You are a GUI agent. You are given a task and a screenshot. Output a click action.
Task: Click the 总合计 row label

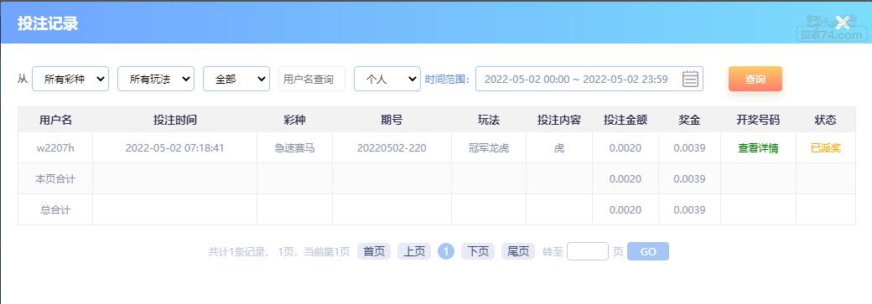click(x=55, y=210)
